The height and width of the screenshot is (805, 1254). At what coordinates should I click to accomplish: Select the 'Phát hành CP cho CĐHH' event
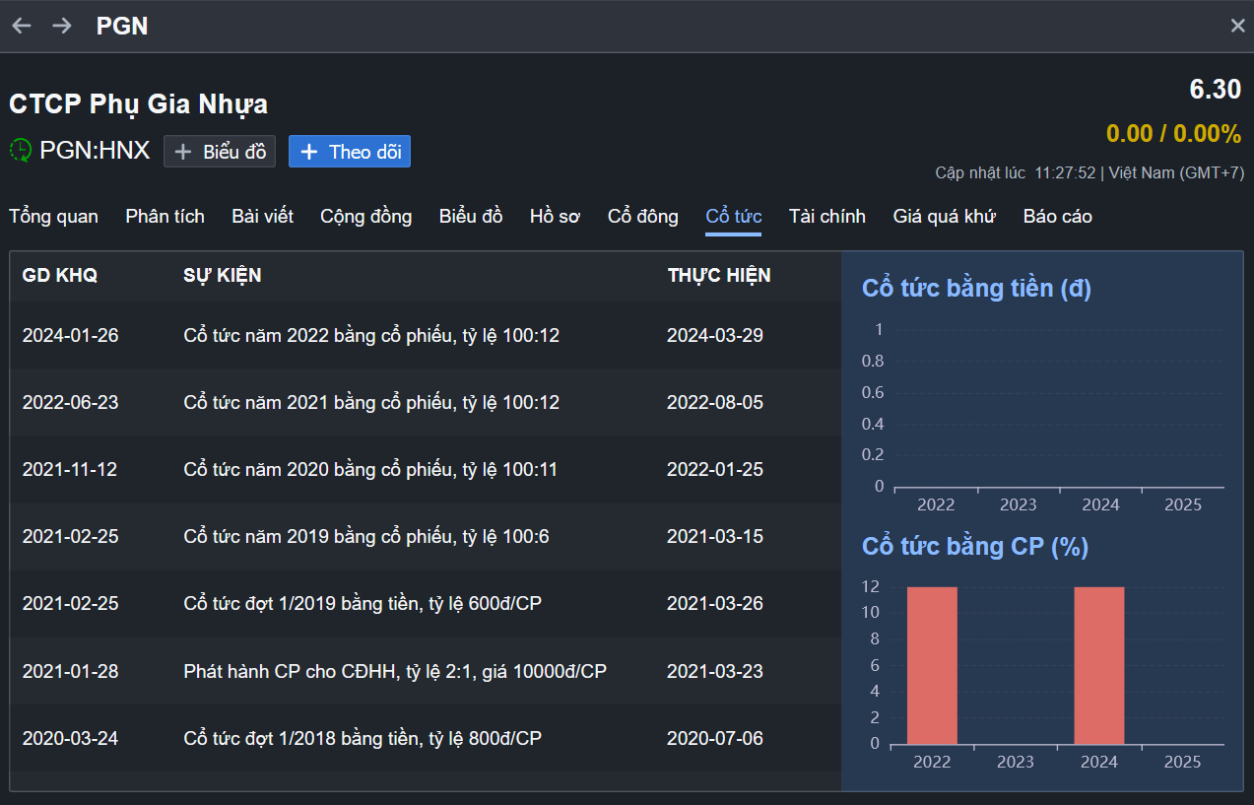pos(395,671)
